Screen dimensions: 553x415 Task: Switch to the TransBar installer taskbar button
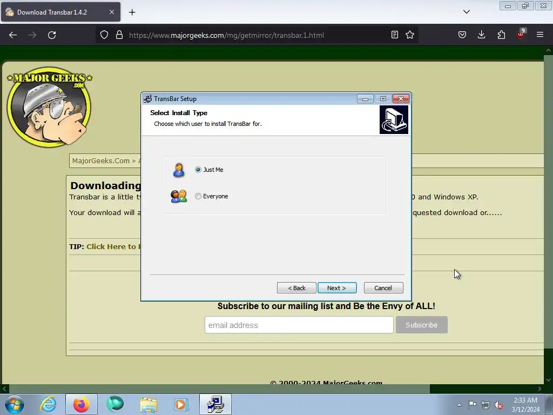(x=215, y=404)
